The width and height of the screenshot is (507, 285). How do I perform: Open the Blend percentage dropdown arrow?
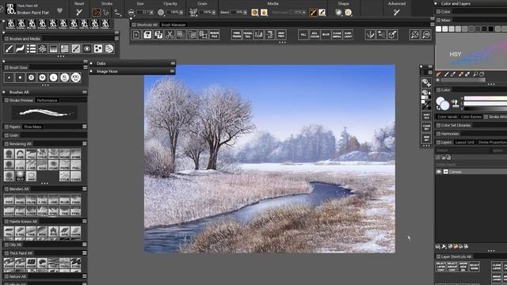pyautogui.click(x=246, y=13)
